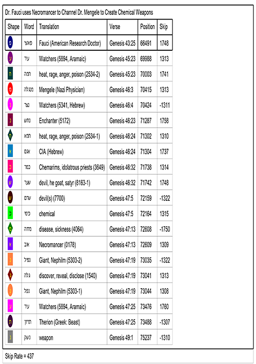256x364 pixels.
Task: Click the blue square for CIA (Hebrew)
Action: click(10, 151)
